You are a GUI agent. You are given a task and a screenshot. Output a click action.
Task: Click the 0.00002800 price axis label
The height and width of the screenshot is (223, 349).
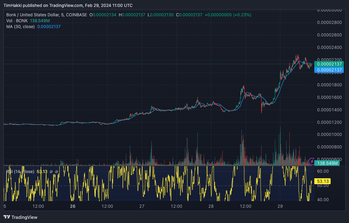(330, 23)
